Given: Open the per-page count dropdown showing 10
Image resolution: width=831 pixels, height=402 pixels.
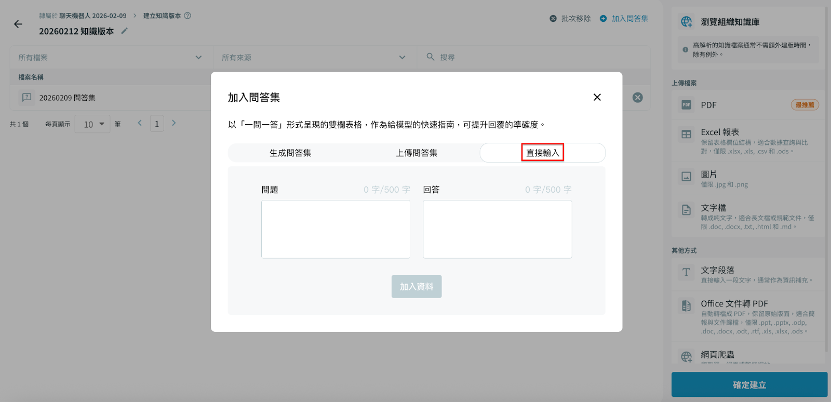Looking at the screenshot, I should point(93,124).
